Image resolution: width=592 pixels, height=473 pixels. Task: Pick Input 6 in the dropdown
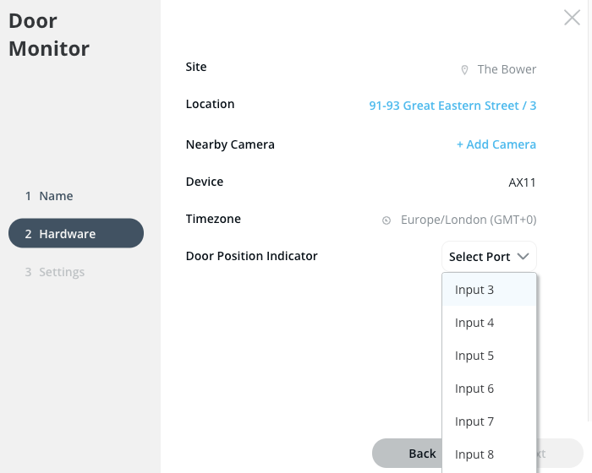(474, 389)
